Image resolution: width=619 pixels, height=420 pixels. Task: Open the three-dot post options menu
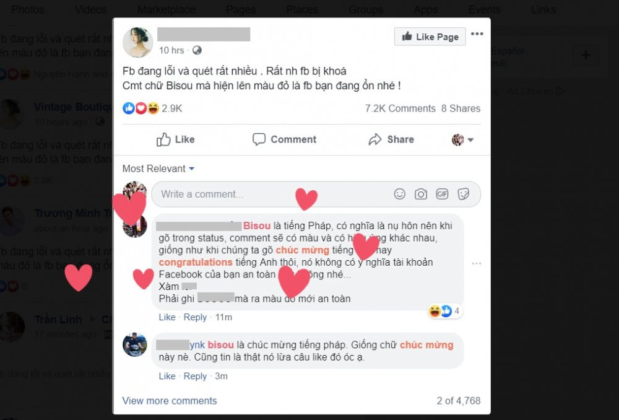pos(477,34)
